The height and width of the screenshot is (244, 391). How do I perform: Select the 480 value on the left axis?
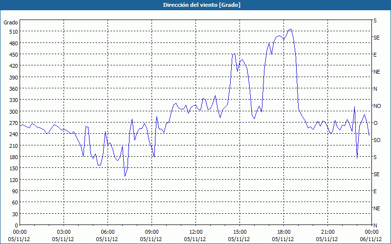click(14, 43)
